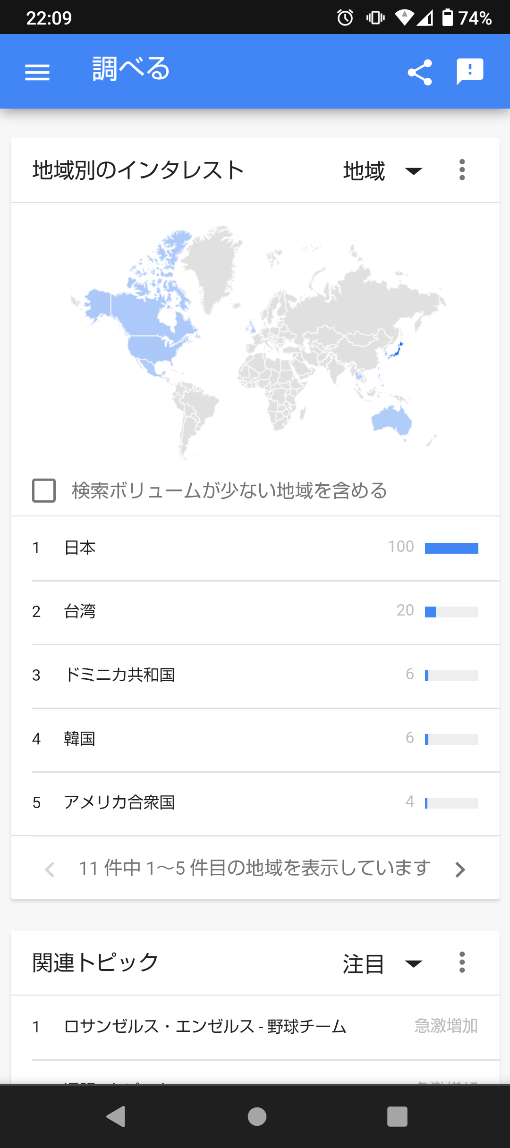Tap the share icon in header
Screen dimensions: 510x1148
point(420,72)
